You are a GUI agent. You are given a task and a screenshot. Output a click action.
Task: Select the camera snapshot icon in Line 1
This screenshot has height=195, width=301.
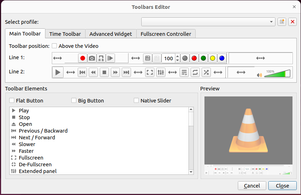pyautogui.click(x=92, y=58)
